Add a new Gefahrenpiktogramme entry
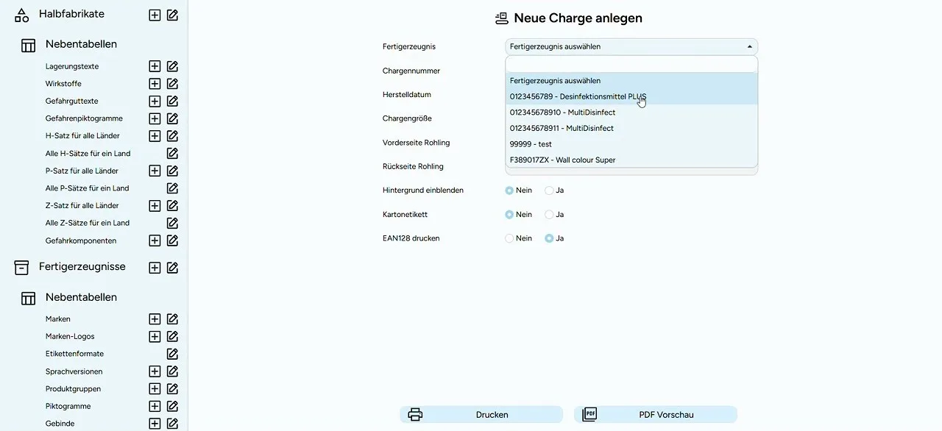Image resolution: width=942 pixels, height=431 pixels. pyautogui.click(x=155, y=118)
